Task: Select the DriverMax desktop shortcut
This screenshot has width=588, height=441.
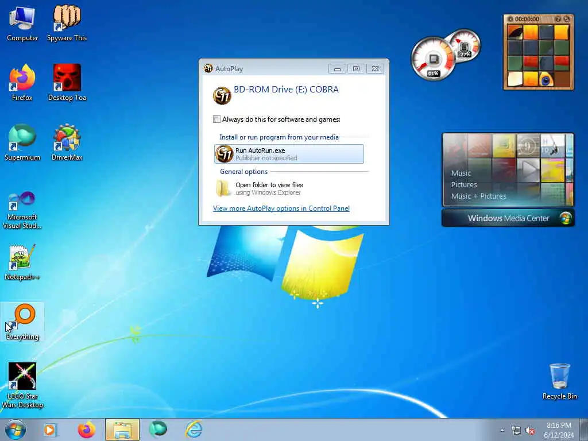Action: [67, 142]
